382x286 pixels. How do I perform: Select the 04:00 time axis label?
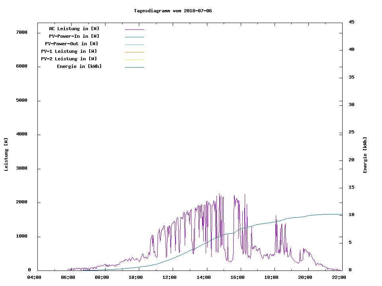34,277
